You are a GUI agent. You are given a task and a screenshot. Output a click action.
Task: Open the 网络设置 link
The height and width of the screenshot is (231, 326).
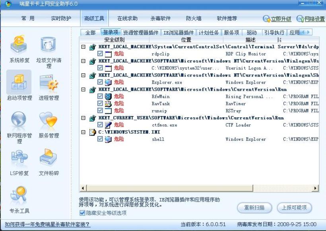[x=314, y=19]
